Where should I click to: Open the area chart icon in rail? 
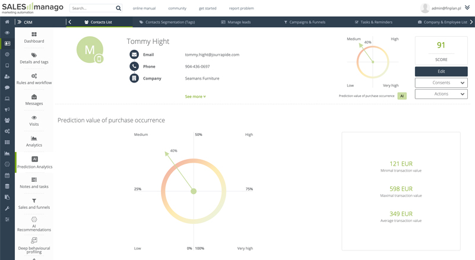click(x=7, y=153)
